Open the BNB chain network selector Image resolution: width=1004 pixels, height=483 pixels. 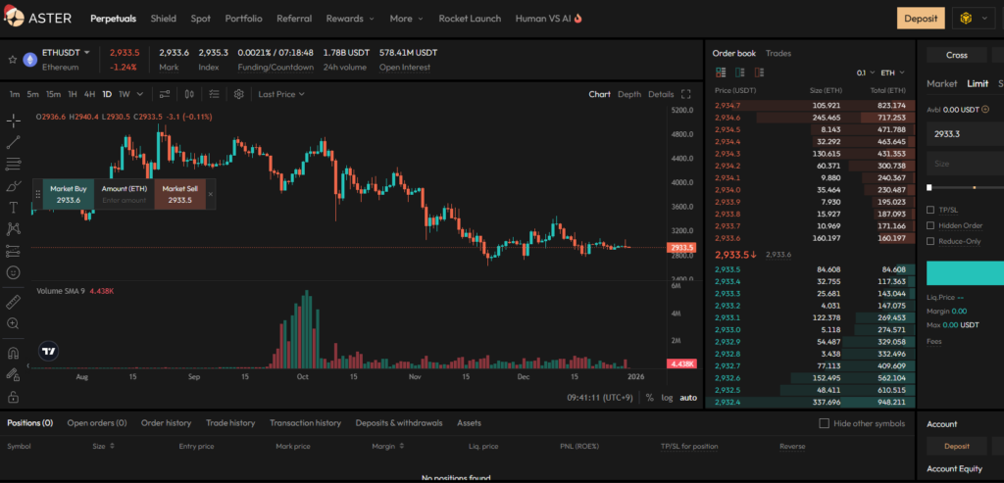(x=973, y=19)
